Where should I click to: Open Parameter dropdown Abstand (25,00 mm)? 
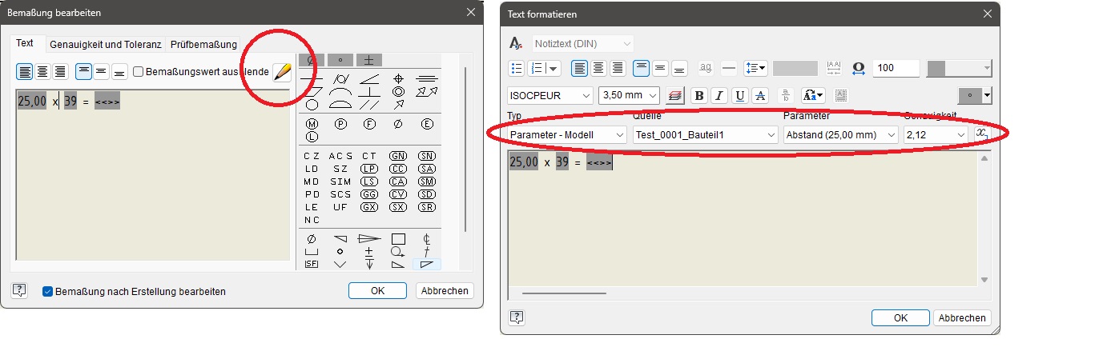click(x=841, y=135)
